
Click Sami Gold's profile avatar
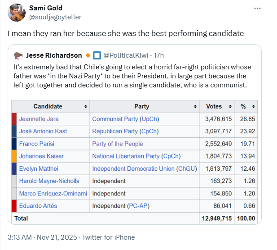pyautogui.click(x=16, y=13)
